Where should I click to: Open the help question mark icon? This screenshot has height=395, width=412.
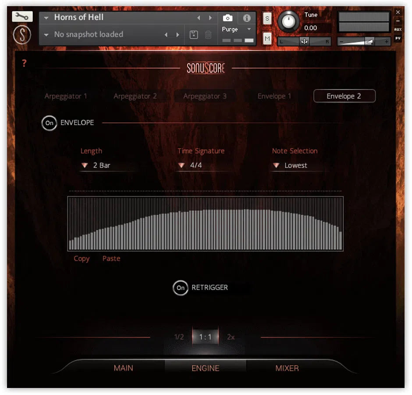pyautogui.click(x=24, y=63)
